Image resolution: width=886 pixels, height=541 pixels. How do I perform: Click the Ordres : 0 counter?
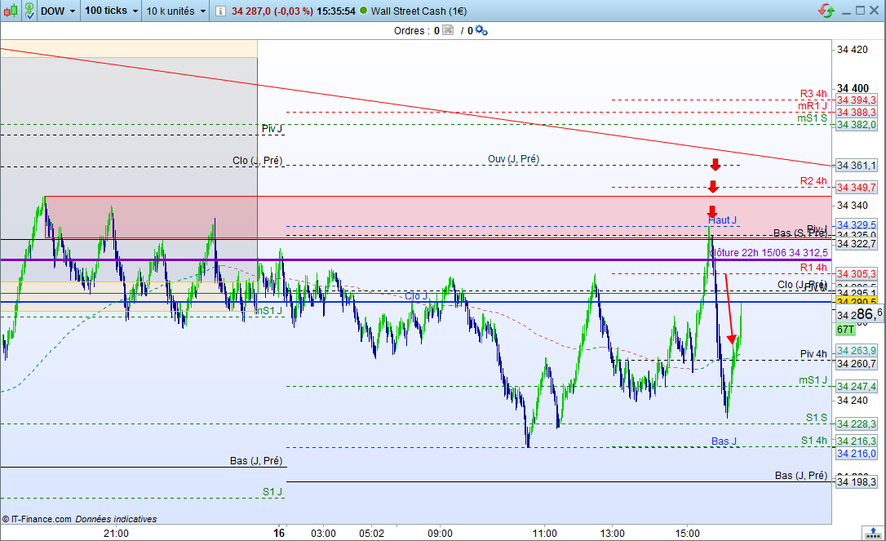click(416, 30)
